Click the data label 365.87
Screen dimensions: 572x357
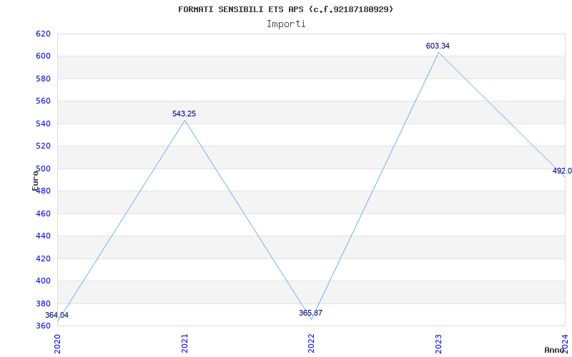click(311, 313)
